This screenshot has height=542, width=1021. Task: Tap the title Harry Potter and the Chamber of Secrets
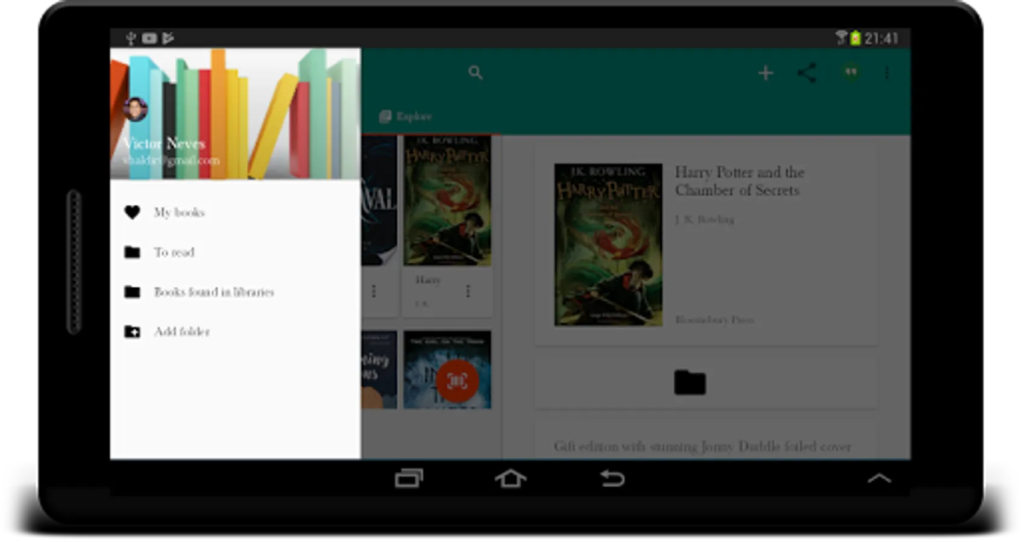[740, 181]
